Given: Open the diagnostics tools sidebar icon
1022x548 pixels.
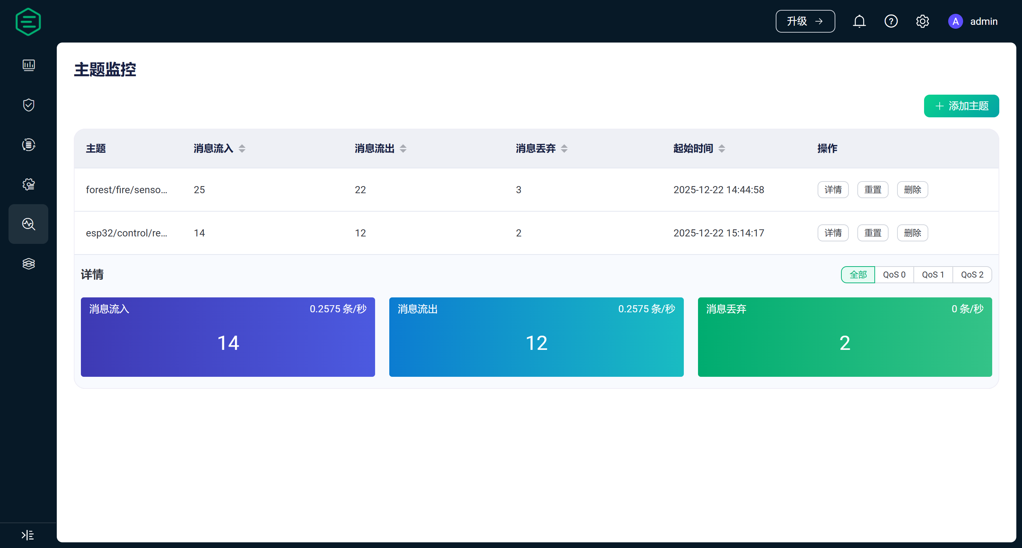Looking at the screenshot, I should pyautogui.click(x=28, y=224).
